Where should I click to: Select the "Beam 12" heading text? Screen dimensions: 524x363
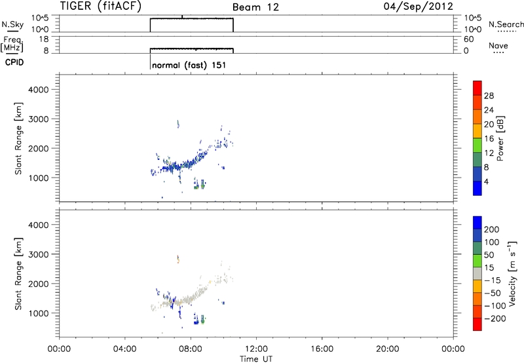coord(255,7)
